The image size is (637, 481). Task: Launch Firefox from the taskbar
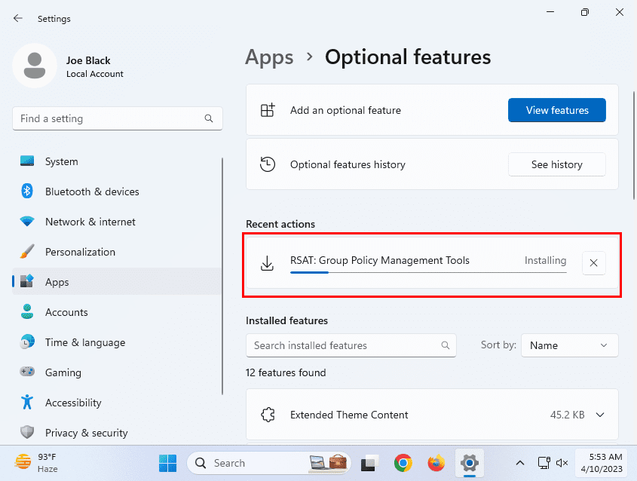pos(436,463)
